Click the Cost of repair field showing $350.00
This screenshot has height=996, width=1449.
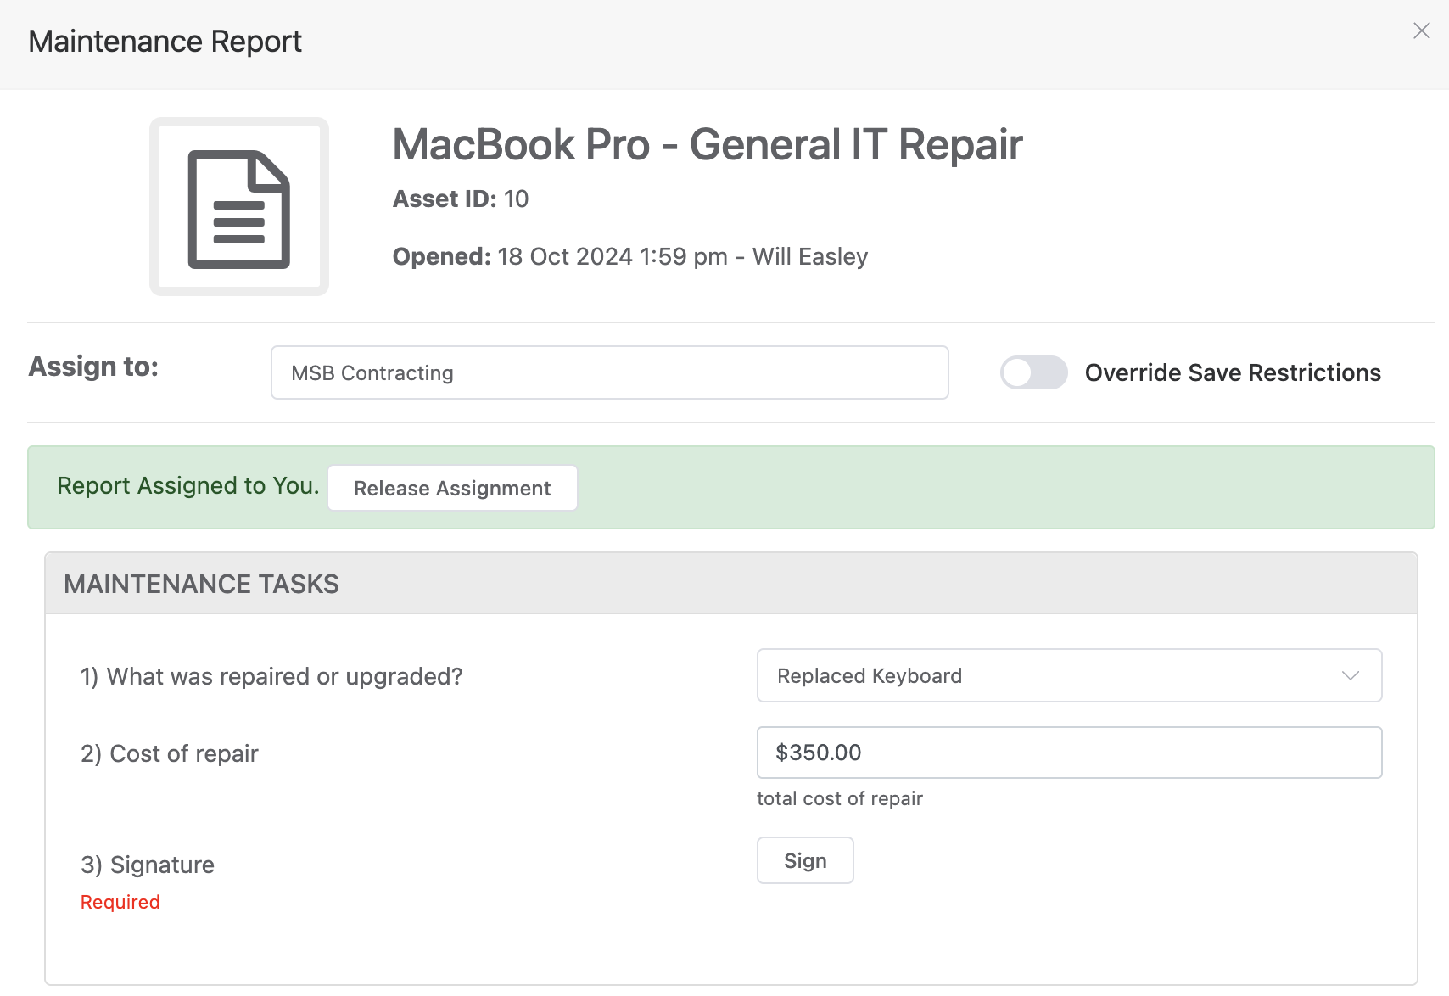pos(1069,753)
